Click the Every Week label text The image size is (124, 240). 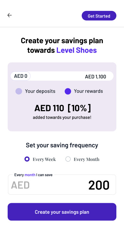[44, 159]
